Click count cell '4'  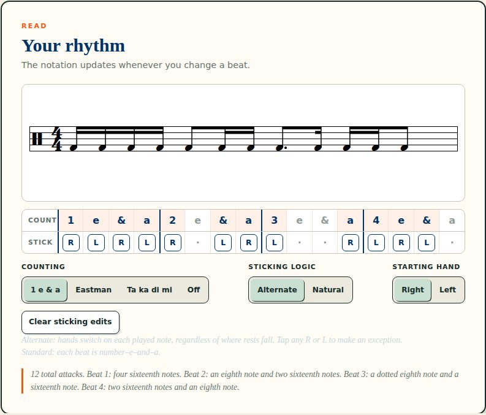coord(376,220)
